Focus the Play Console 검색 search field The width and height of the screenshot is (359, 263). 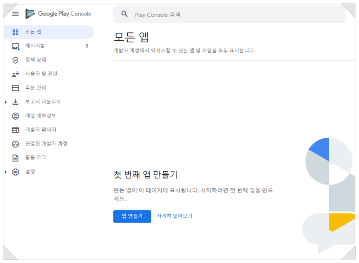(229, 14)
